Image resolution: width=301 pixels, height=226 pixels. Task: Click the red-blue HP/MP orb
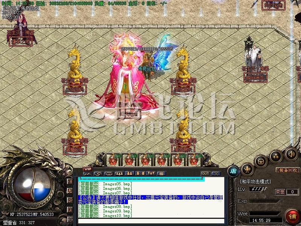tap(33, 187)
